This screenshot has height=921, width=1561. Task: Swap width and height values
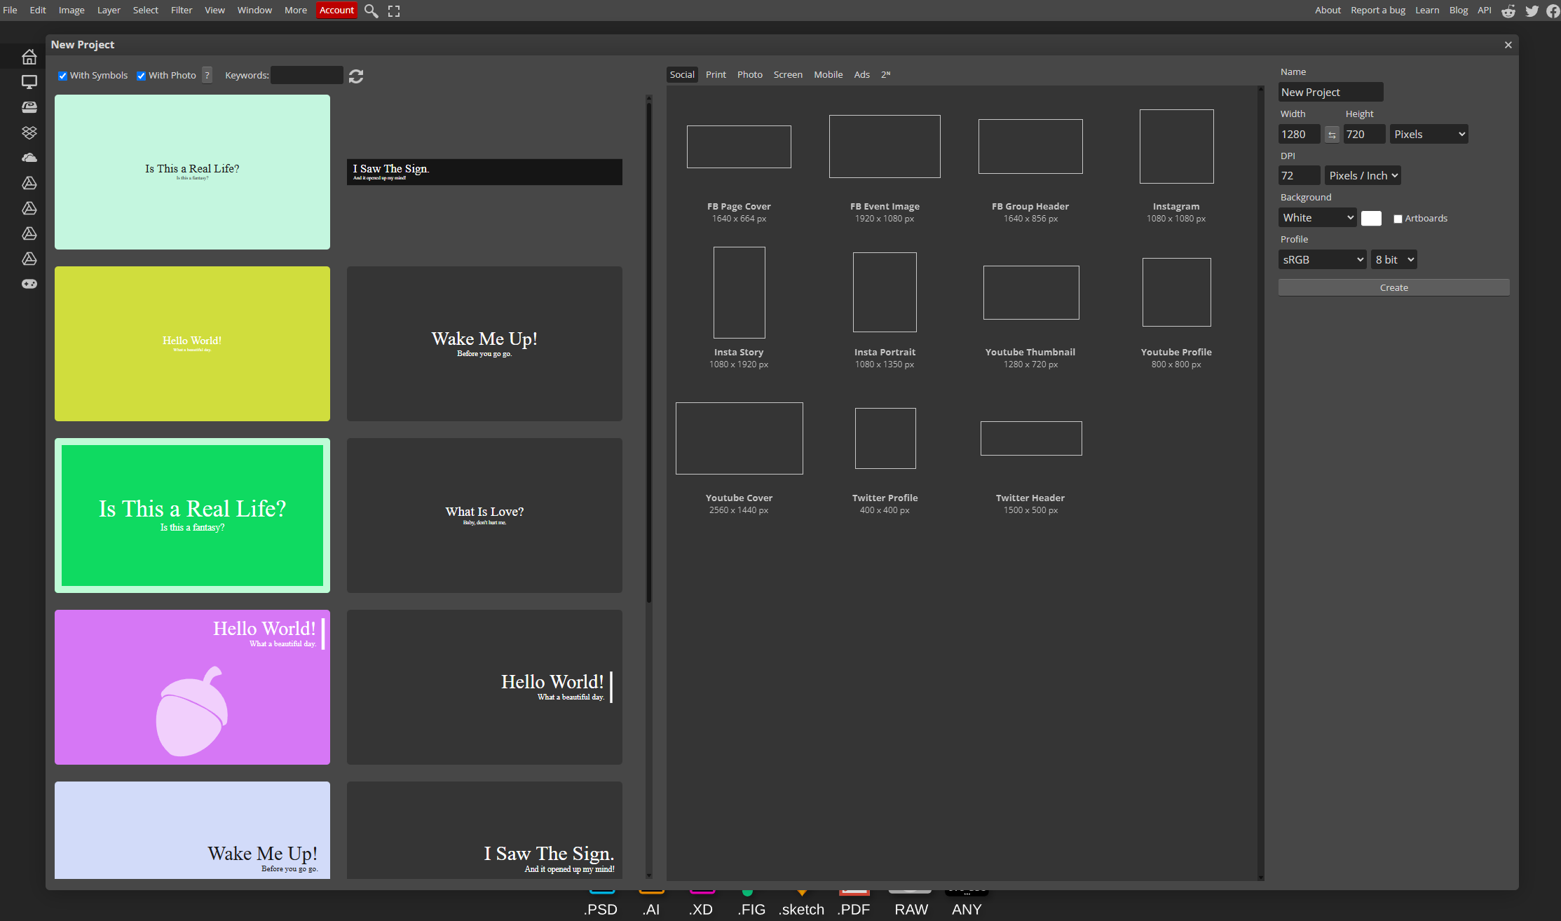coord(1332,135)
